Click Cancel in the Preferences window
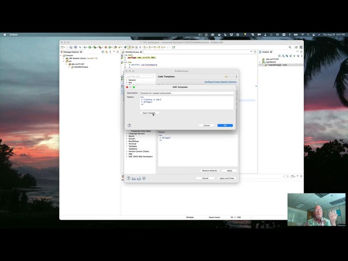Image resolution: width=348 pixels, height=261 pixels. (205, 178)
